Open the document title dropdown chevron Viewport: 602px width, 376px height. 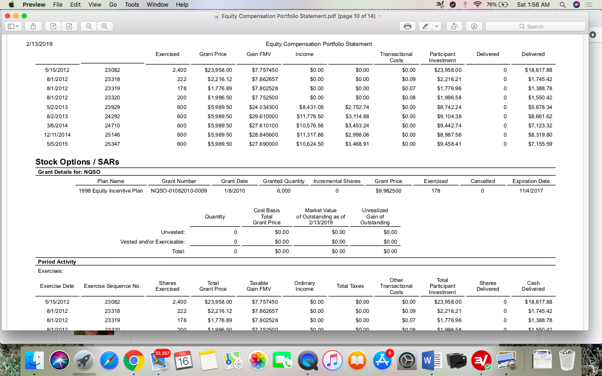[380, 16]
